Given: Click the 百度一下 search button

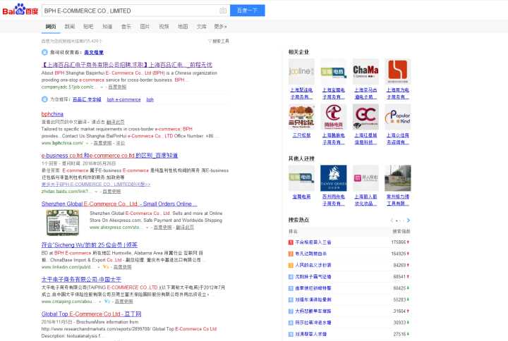Looking at the screenshot, I should click(248, 11).
